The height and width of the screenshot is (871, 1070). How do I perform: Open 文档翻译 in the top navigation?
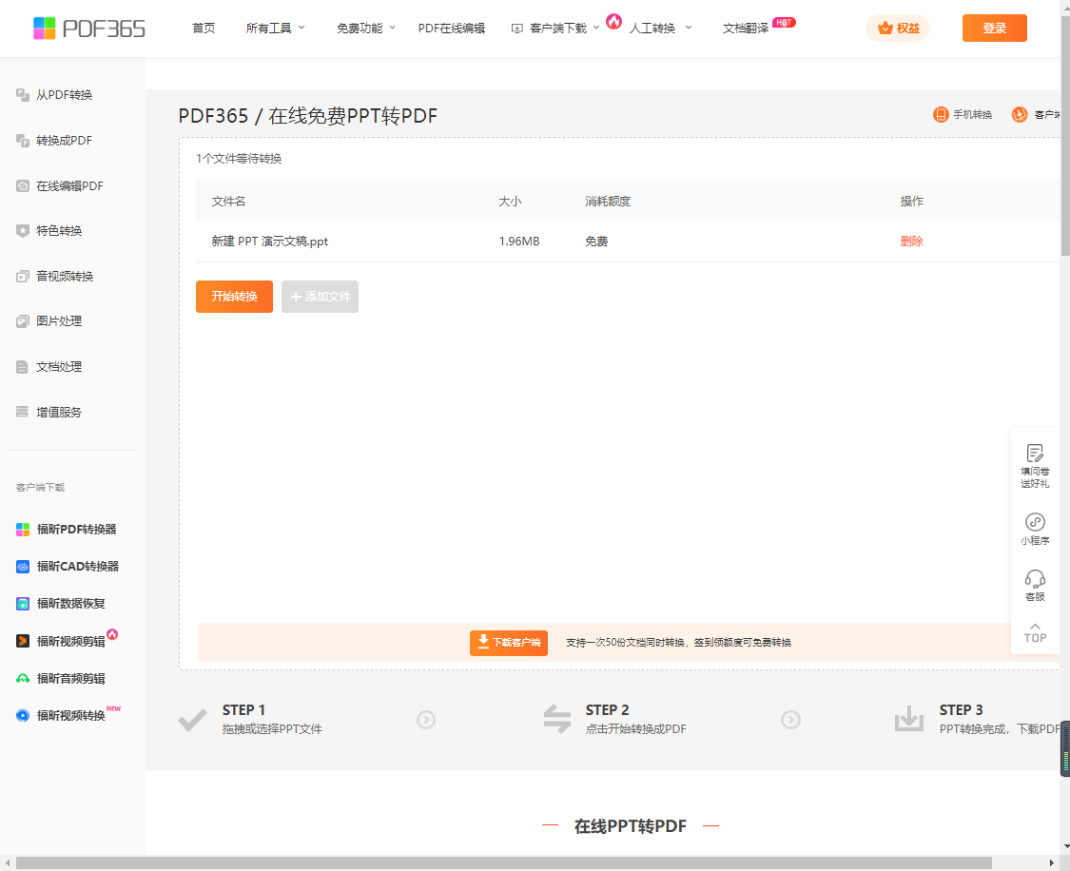click(x=746, y=28)
